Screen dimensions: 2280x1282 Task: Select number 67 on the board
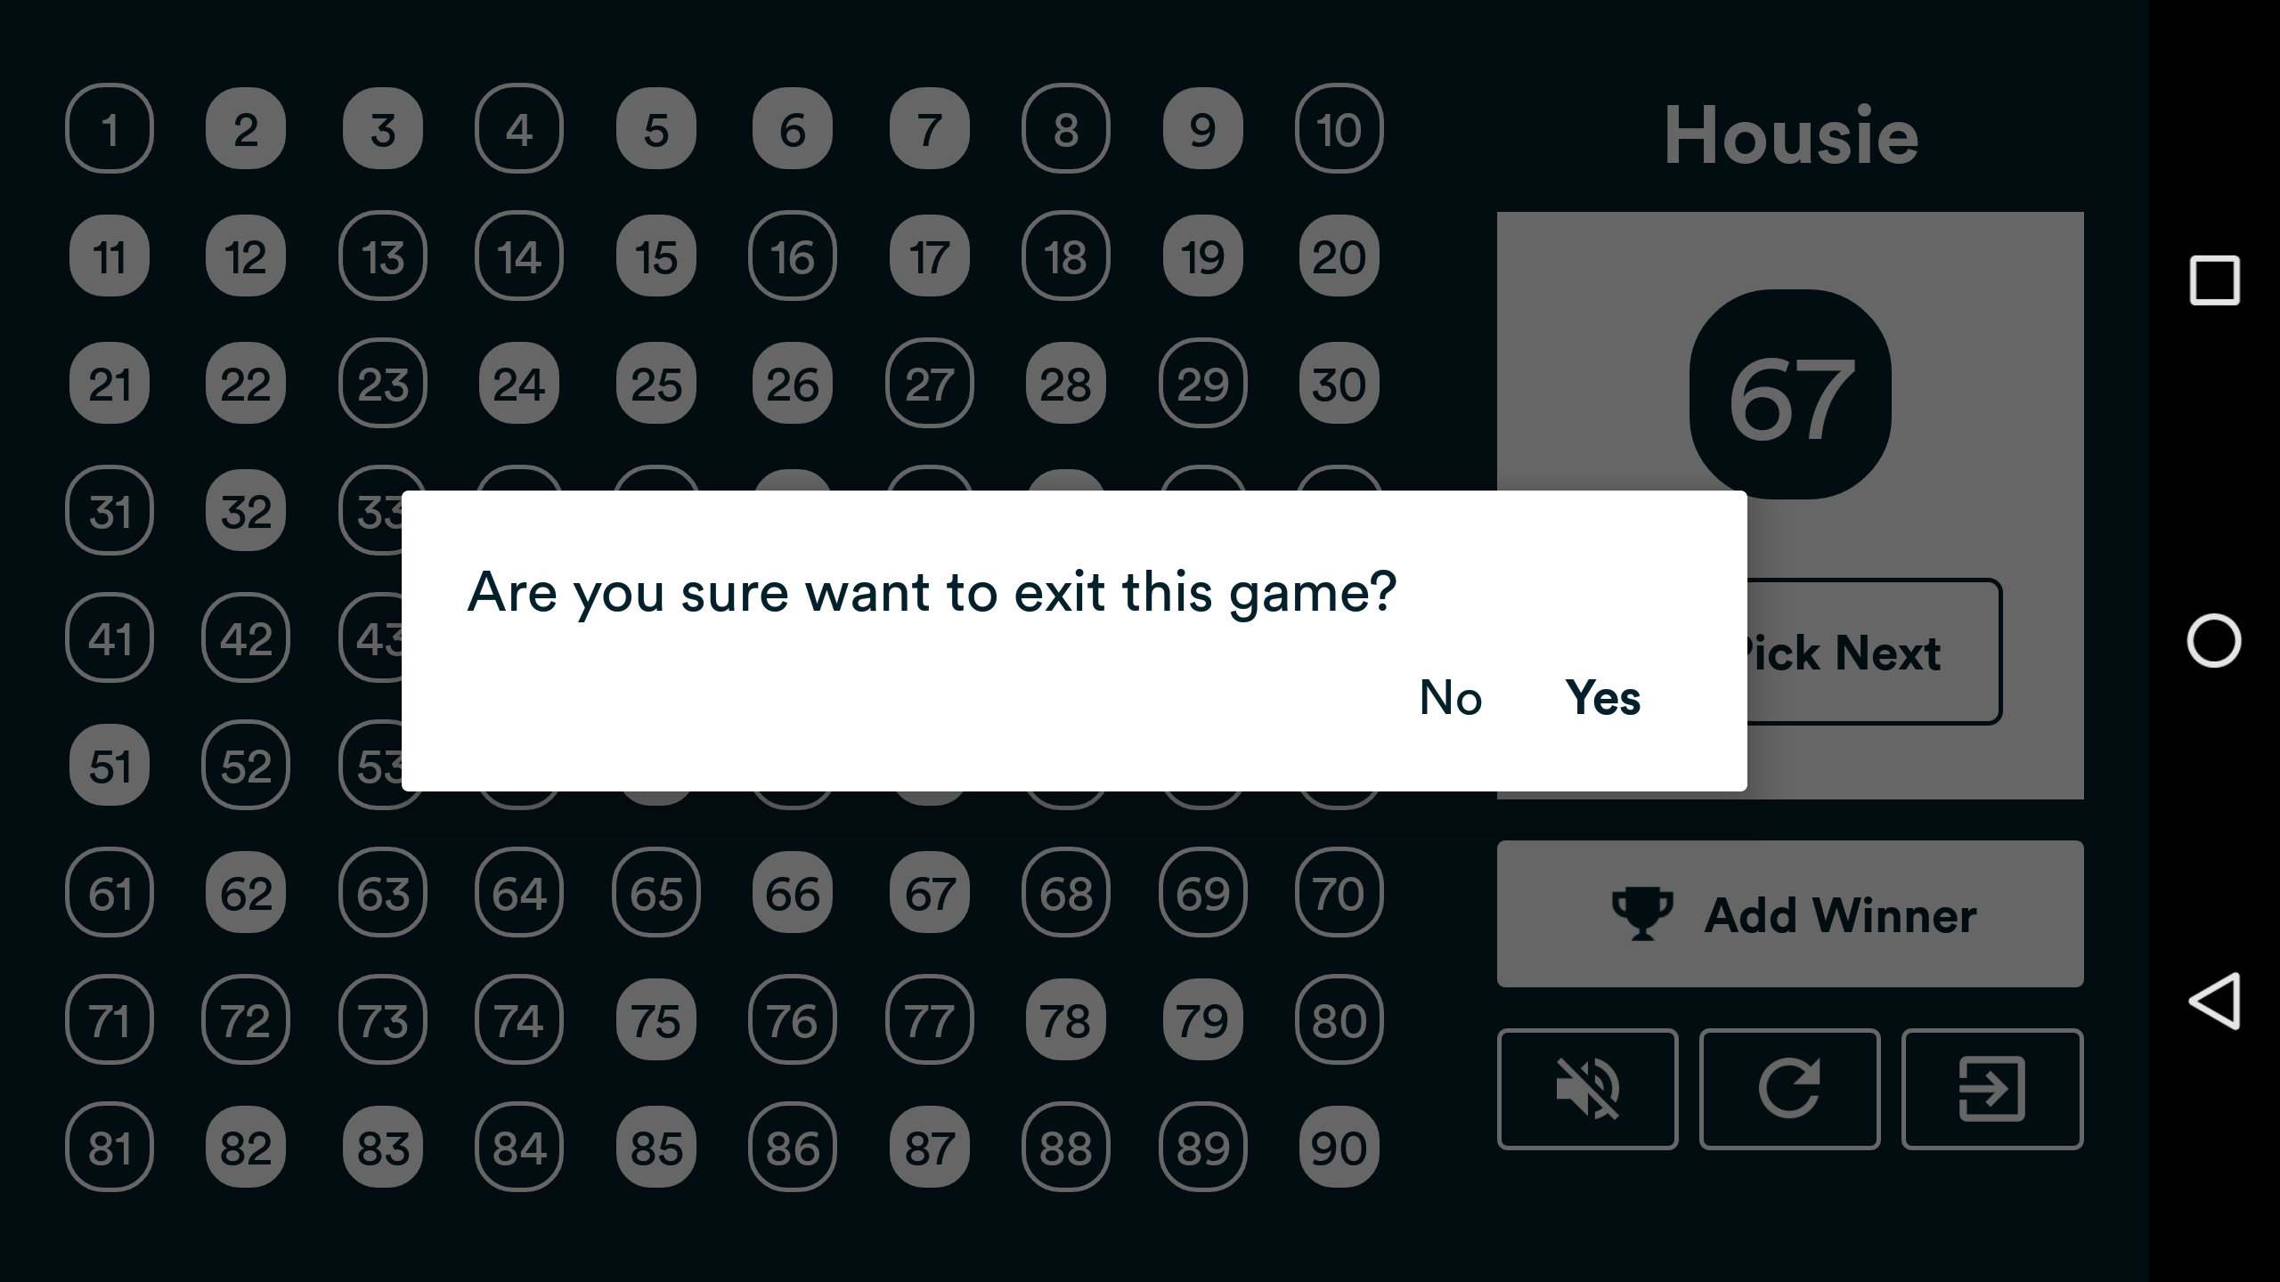[x=930, y=894]
